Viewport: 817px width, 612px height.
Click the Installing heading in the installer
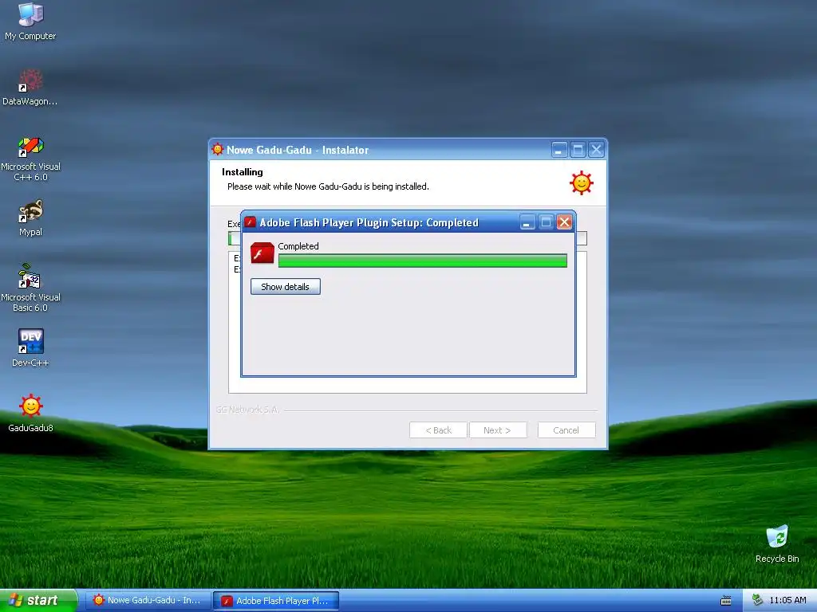(243, 172)
